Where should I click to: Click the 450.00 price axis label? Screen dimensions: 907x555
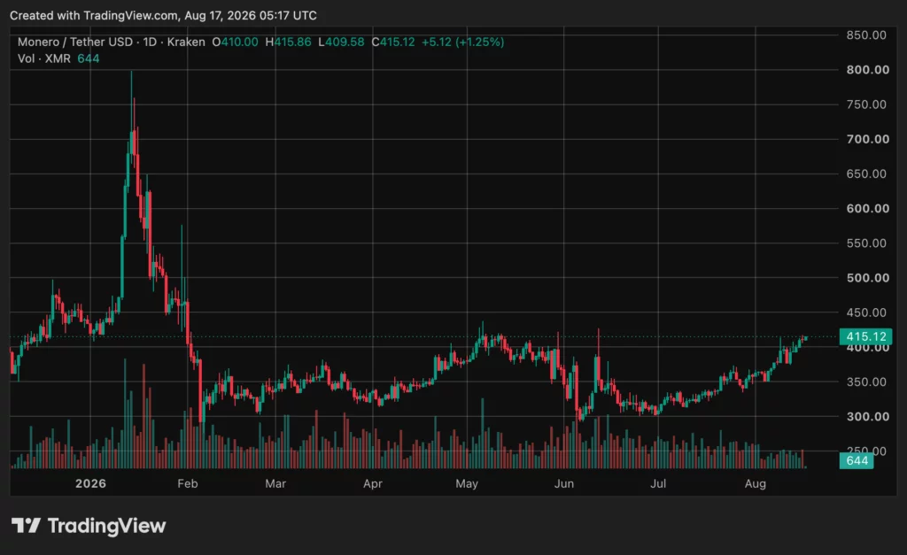[866, 312]
